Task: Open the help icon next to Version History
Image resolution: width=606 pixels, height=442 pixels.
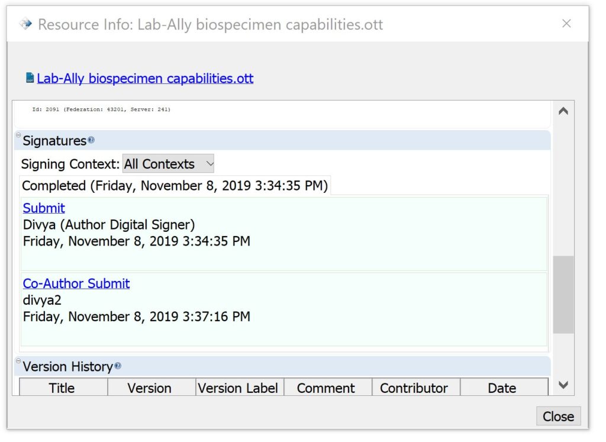Action: click(118, 366)
